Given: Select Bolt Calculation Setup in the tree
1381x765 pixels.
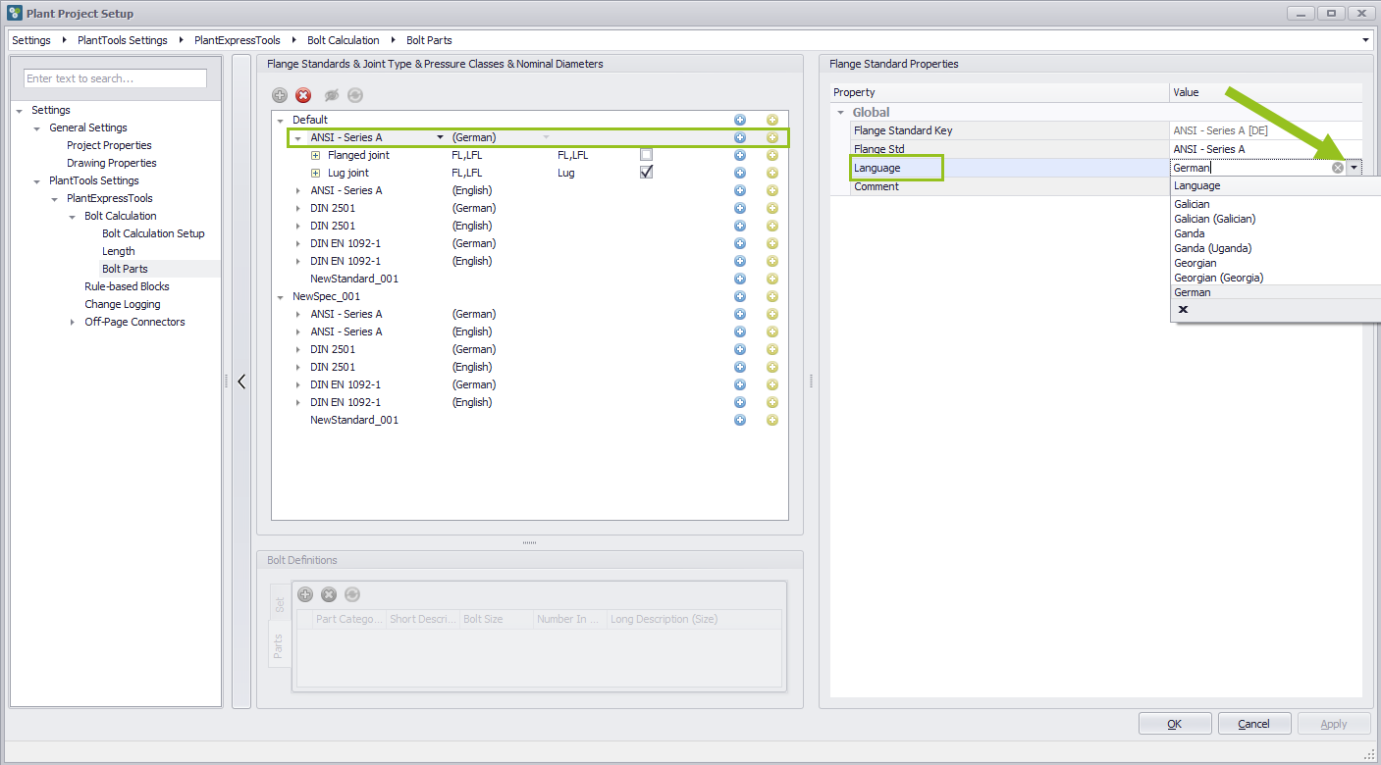Looking at the screenshot, I should point(153,233).
